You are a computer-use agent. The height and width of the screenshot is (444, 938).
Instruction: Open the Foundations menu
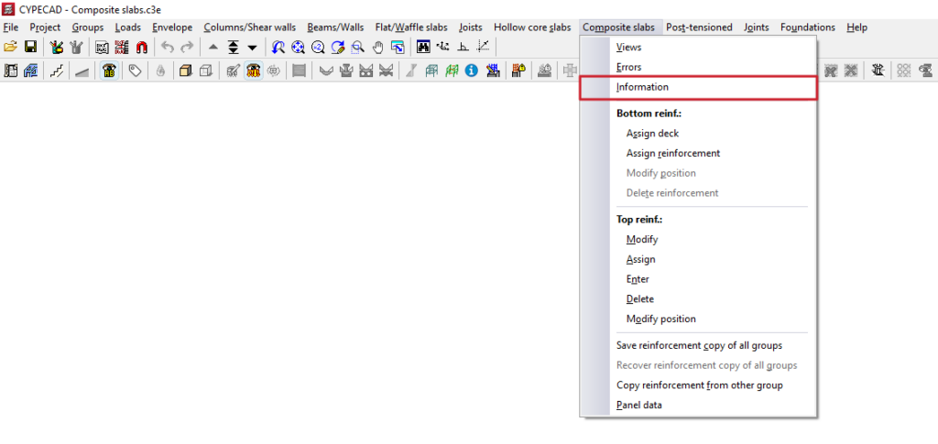808,27
